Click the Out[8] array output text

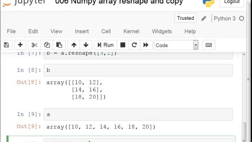(76, 90)
